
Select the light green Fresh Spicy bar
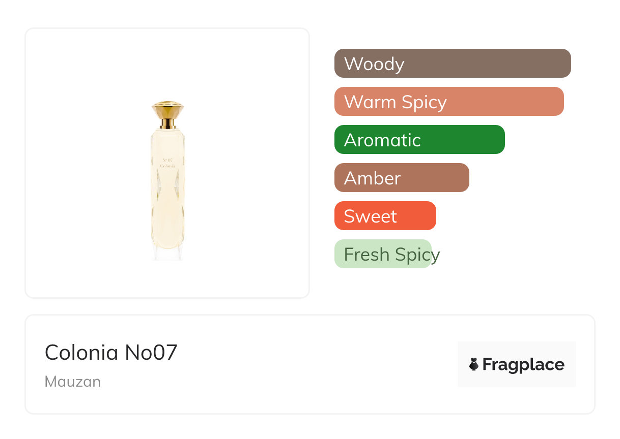pos(382,254)
